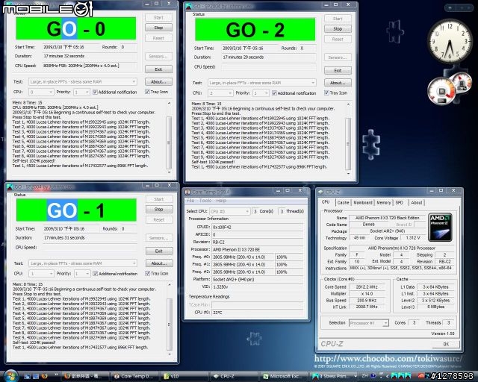Switch to Core Temp taskbar button
Image resolution: width=478 pixels, height=382 pixels.
tap(134, 377)
